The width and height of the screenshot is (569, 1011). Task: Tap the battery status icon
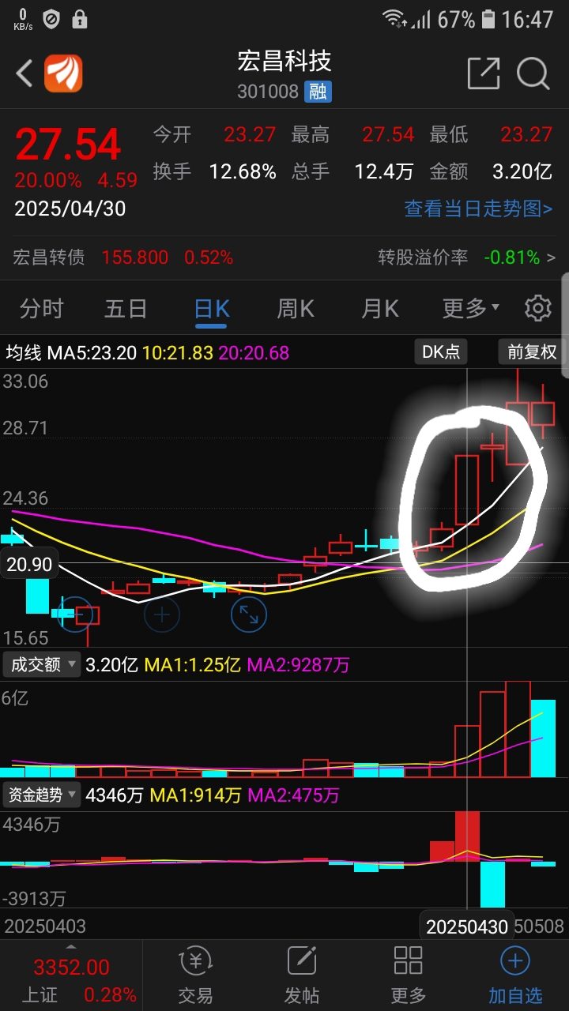(x=489, y=18)
